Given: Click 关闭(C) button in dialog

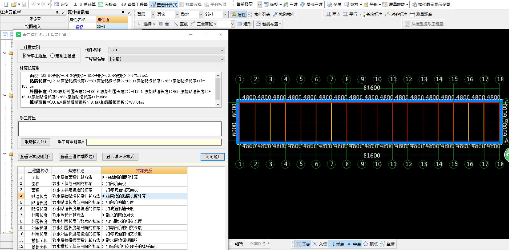Looking at the screenshot, I should (212, 157).
